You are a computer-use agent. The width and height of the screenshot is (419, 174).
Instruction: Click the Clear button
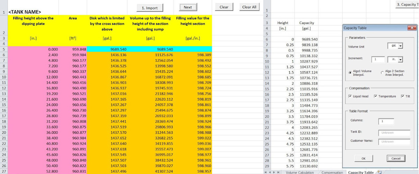(224, 7)
